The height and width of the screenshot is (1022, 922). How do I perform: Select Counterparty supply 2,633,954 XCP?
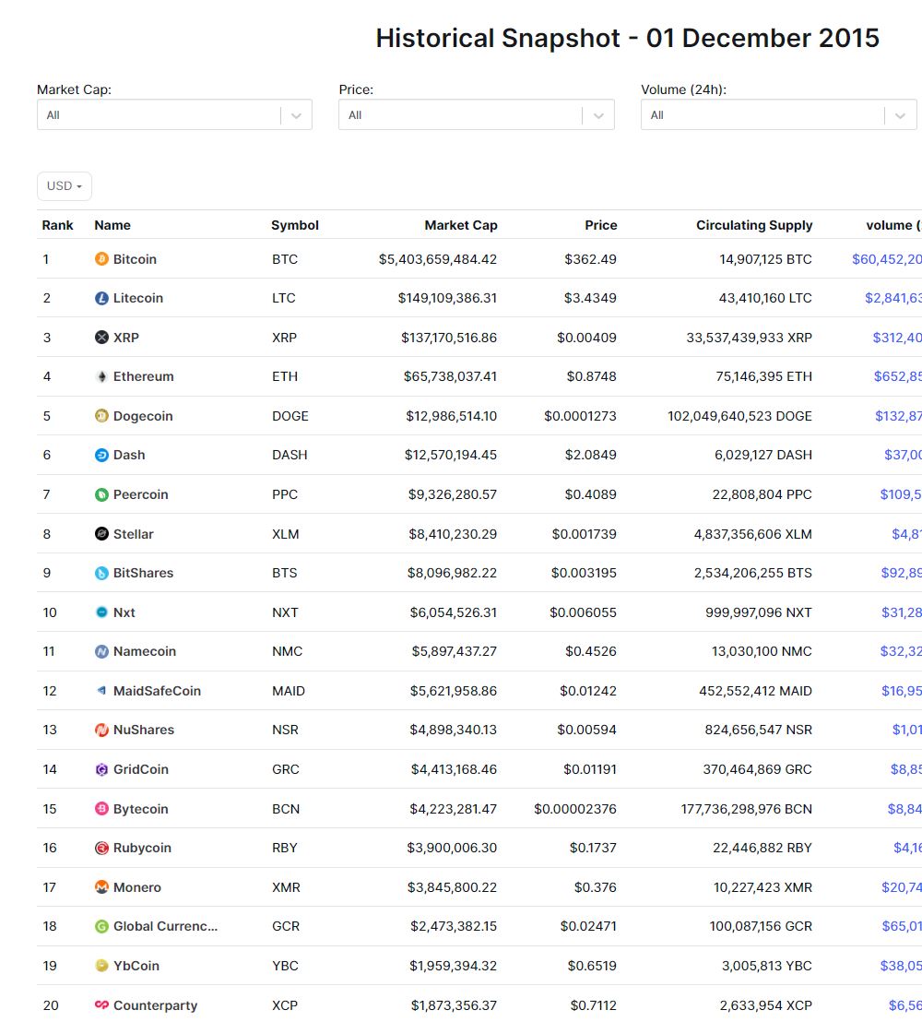coord(765,1005)
